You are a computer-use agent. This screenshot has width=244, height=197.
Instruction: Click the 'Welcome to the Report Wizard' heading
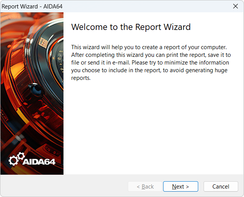131,27
